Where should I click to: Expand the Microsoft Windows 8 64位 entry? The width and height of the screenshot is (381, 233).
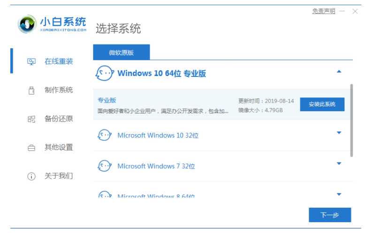tap(339, 194)
